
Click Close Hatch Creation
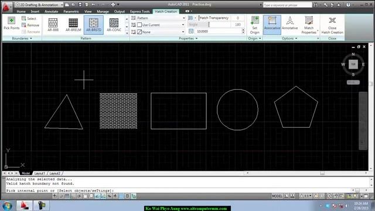(332, 25)
